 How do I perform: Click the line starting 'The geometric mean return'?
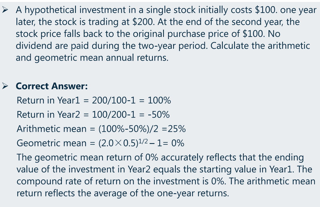160,158
